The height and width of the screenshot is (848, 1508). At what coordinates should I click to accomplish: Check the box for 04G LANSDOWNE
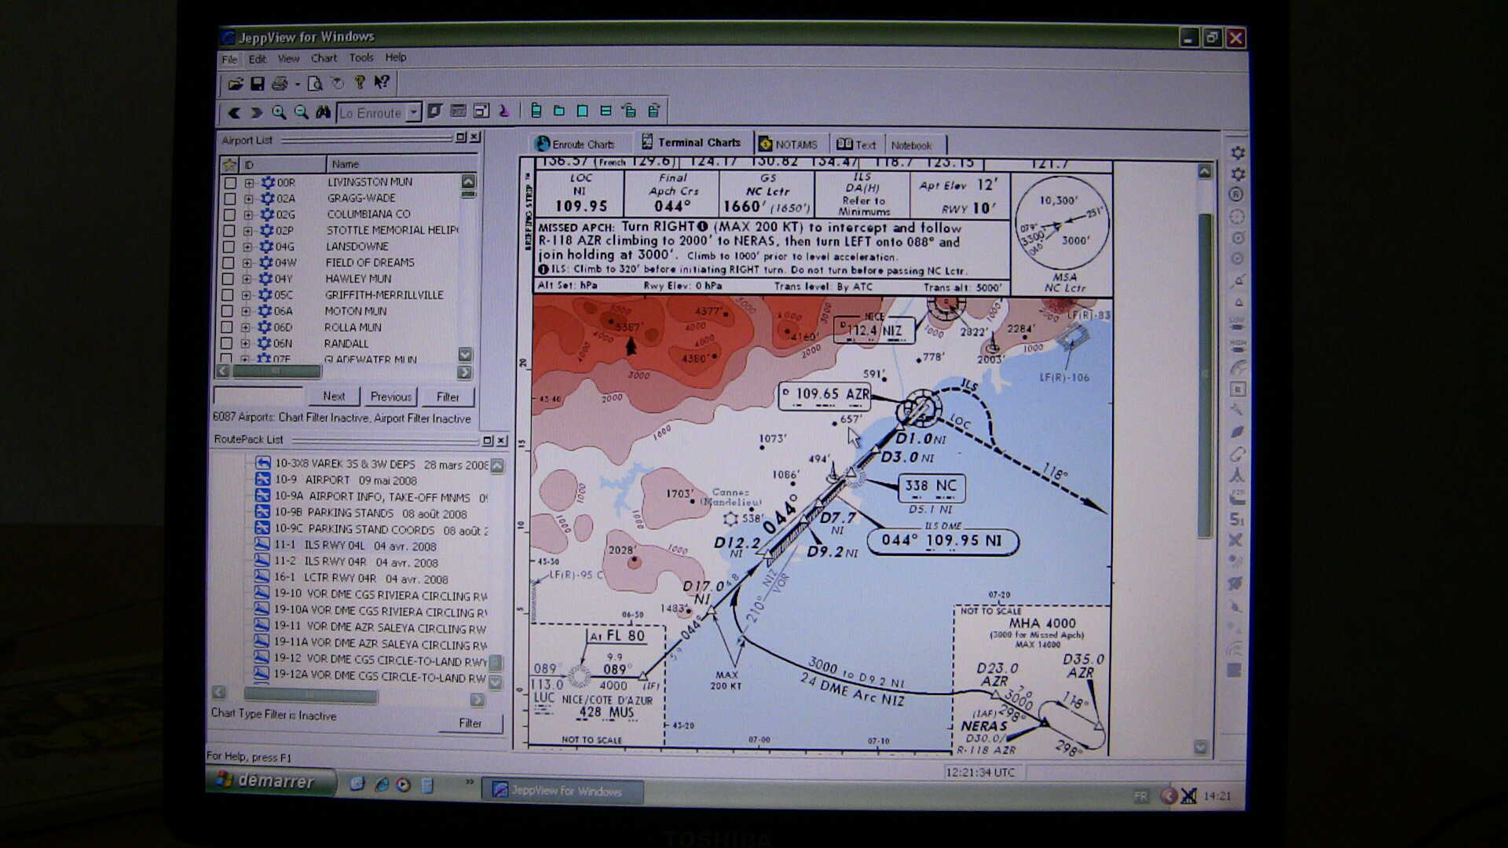[229, 247]
